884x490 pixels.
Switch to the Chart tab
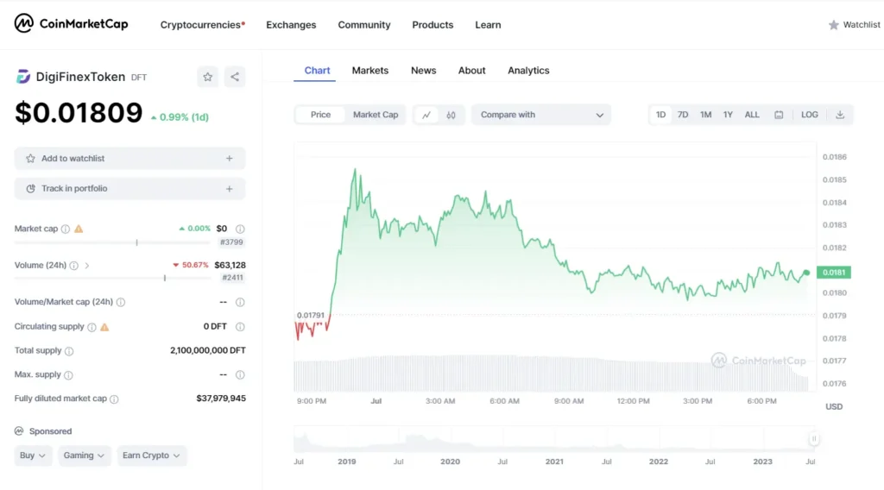point(317,71)
